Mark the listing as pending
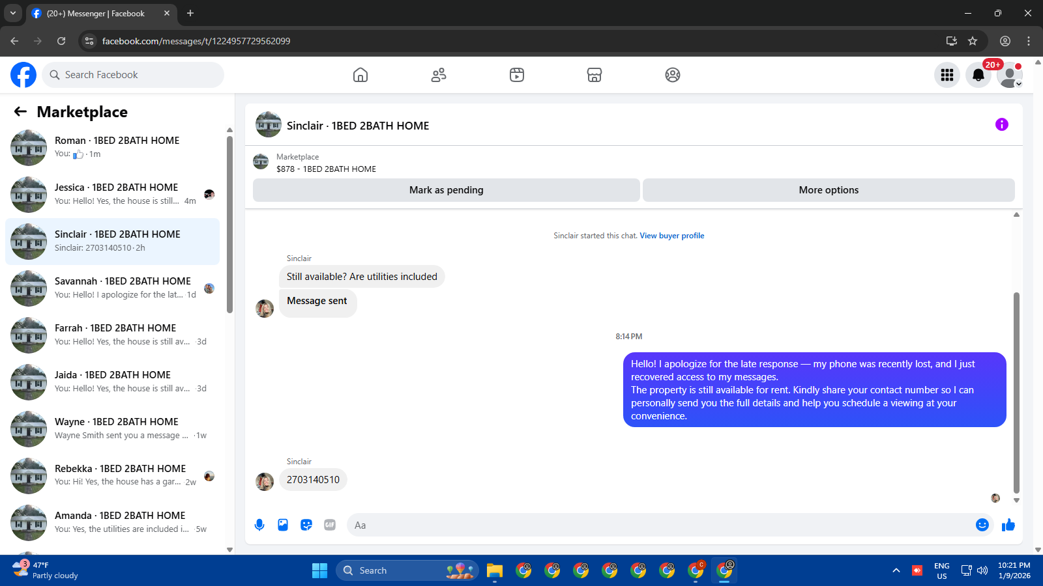Viewport: 1043px width, 586px height. tap(447, 190)
